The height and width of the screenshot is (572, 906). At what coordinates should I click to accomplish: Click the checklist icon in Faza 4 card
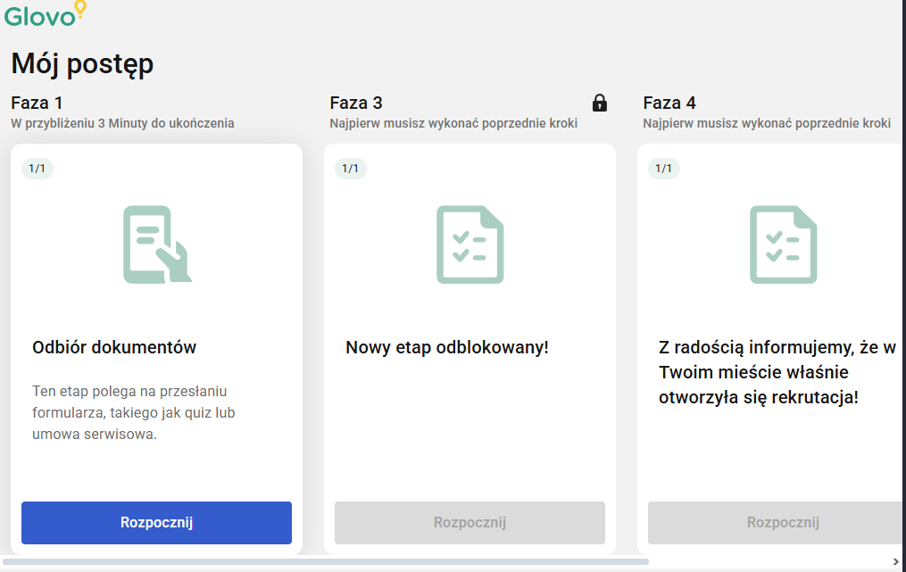(x=783, y=245)
